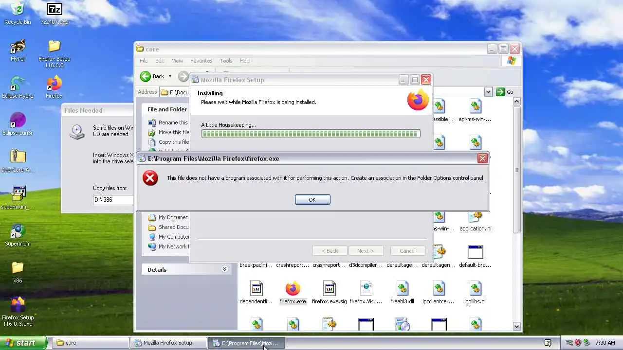623x350 pixels.
Task: Open the Back button history dropdown arrow
Action: click(x=170, y=76)
